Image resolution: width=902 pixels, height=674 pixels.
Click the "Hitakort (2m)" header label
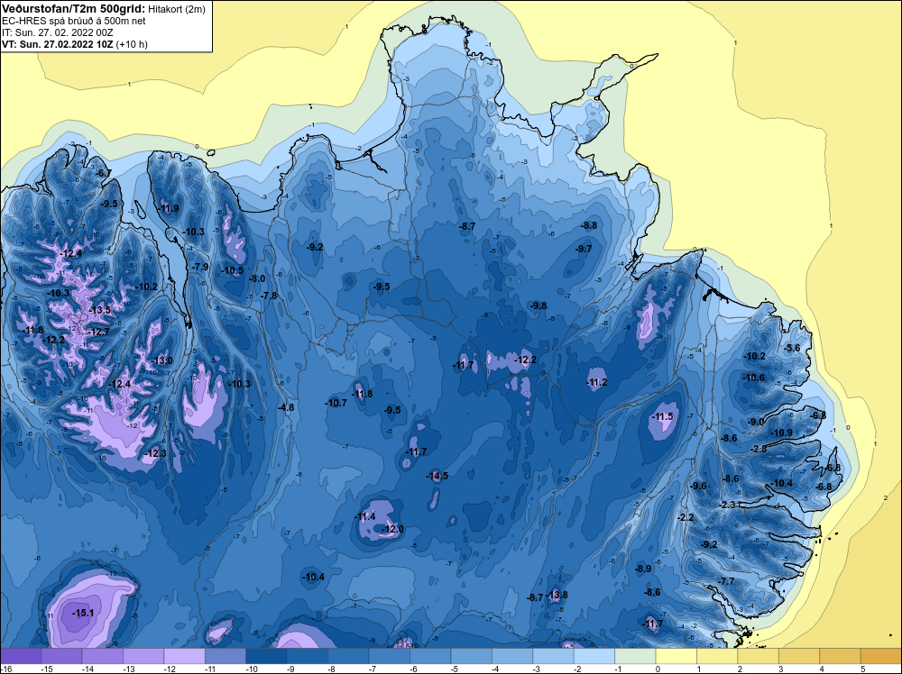click(176, 9)
